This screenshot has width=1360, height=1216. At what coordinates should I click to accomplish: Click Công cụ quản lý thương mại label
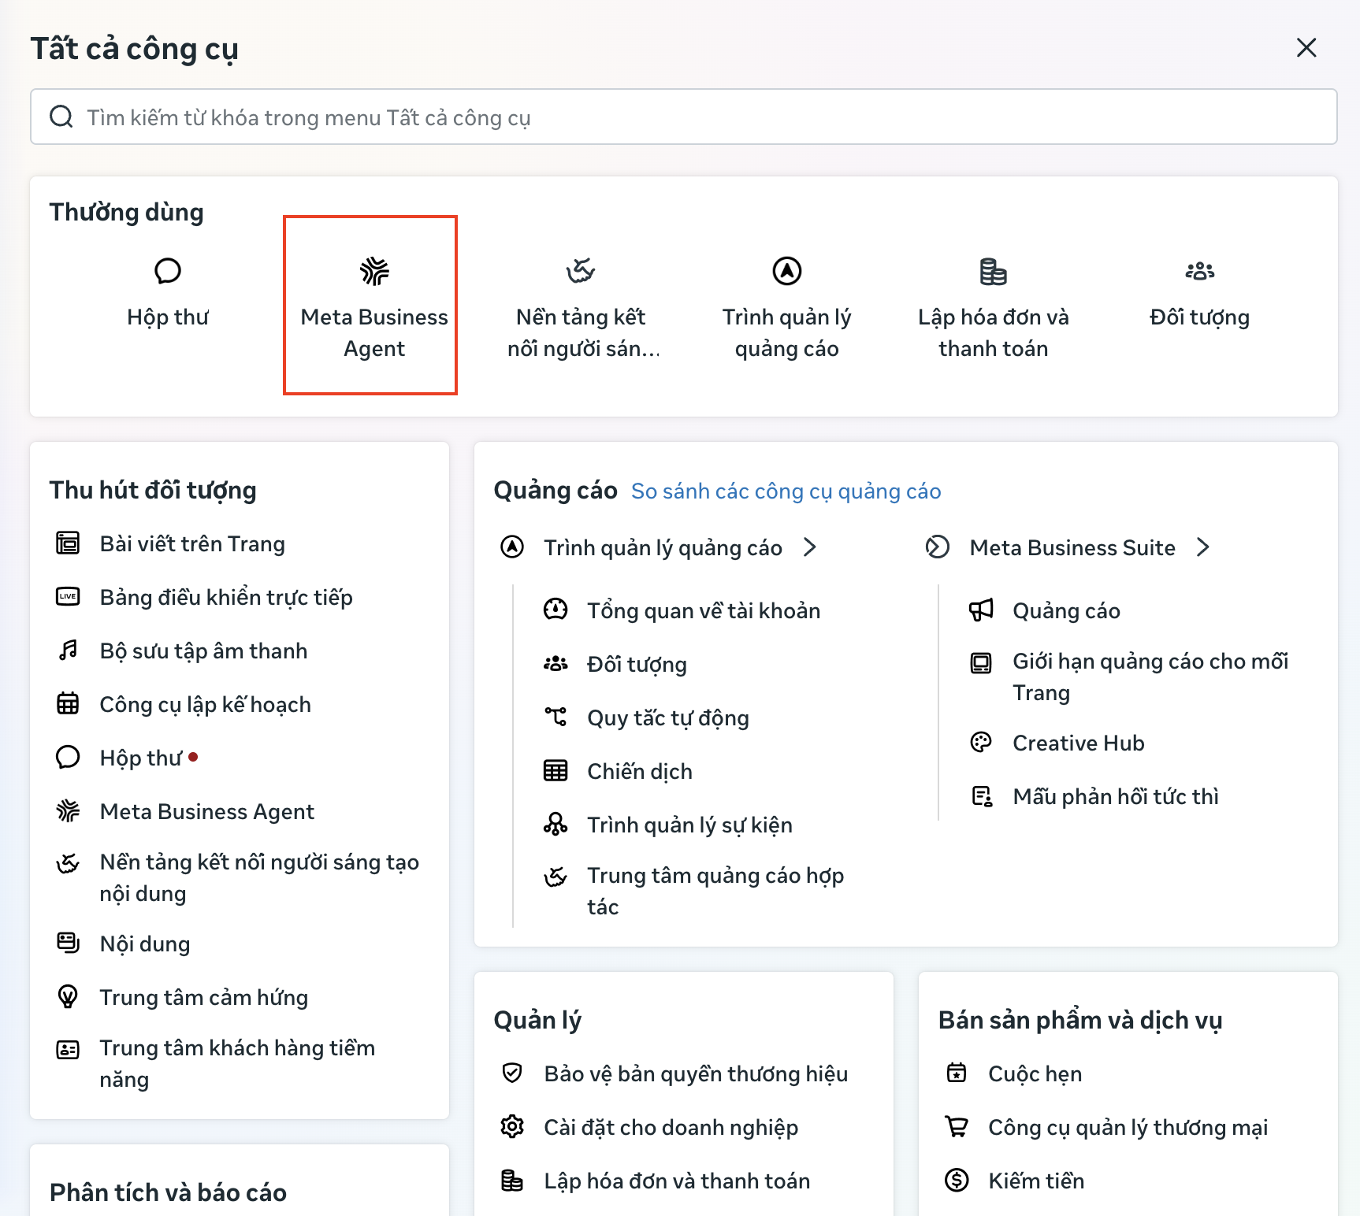[1128, 1127]
